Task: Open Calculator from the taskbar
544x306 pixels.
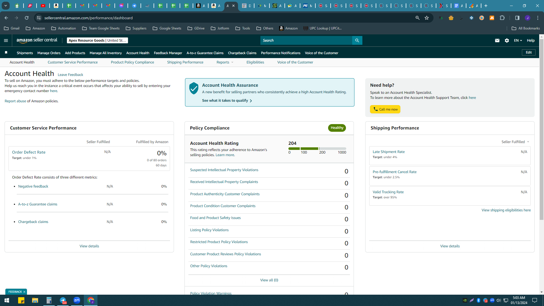Action: pos(49,300)
